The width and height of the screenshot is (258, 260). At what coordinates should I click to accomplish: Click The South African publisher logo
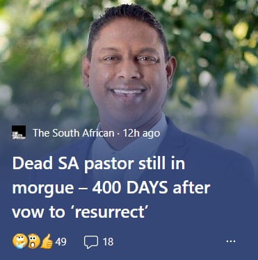coord(19,132)
